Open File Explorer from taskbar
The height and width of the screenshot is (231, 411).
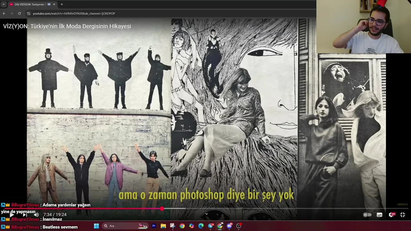click(x=163, y=226)
